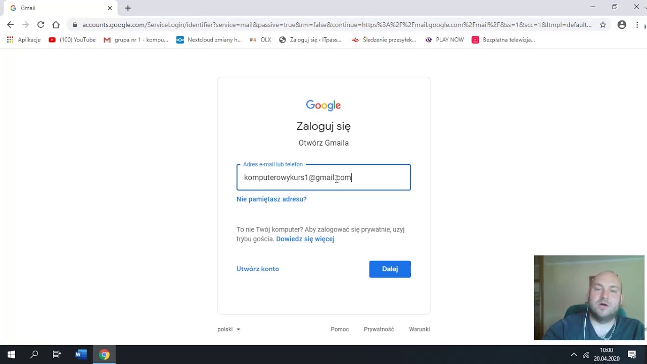
Task: Open the Windows Start menu
Action: pos(11,354)
